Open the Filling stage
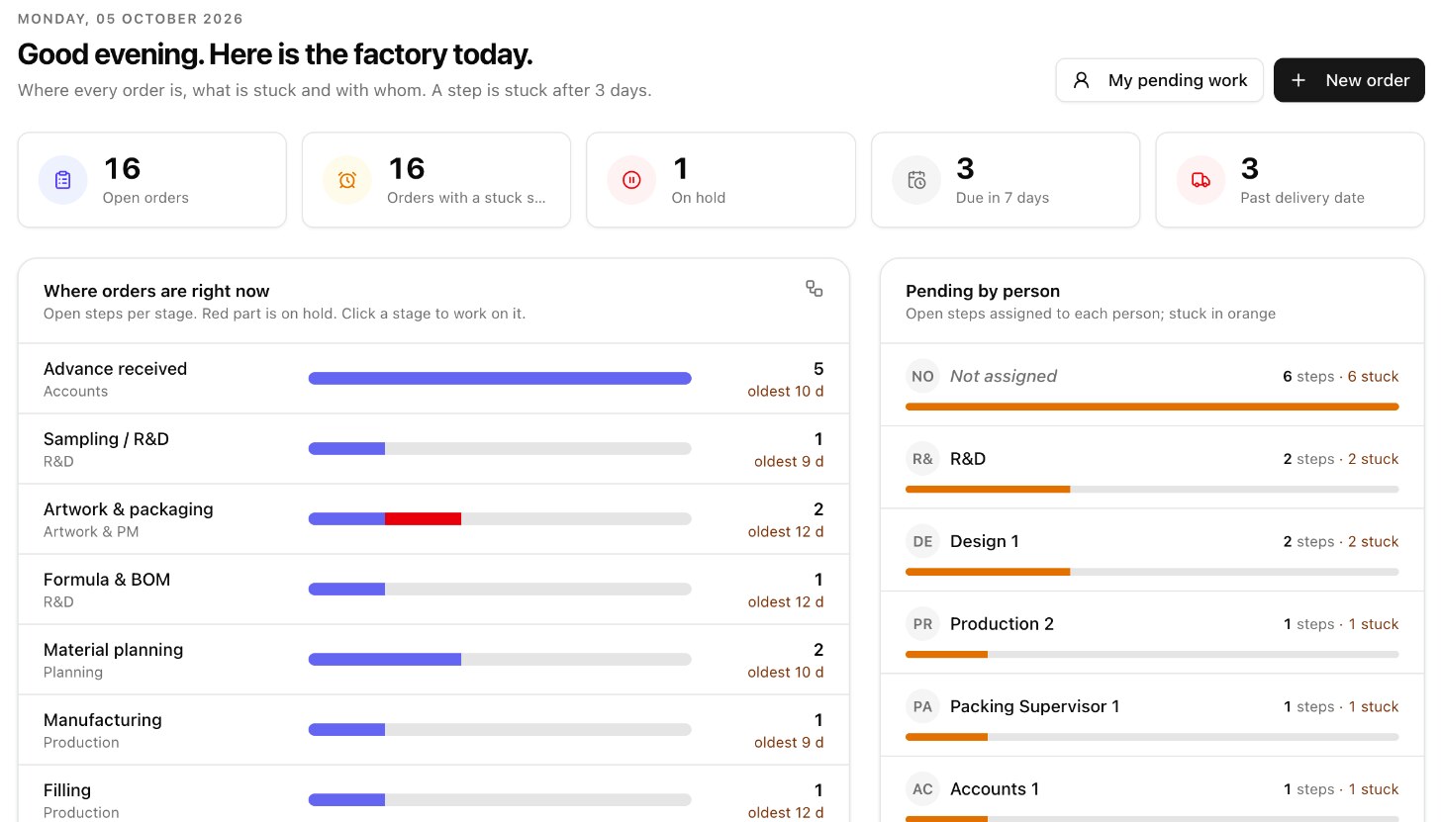Image resolution: width=1441 pixels, height=822 pixels. click(x=433, y=794)
